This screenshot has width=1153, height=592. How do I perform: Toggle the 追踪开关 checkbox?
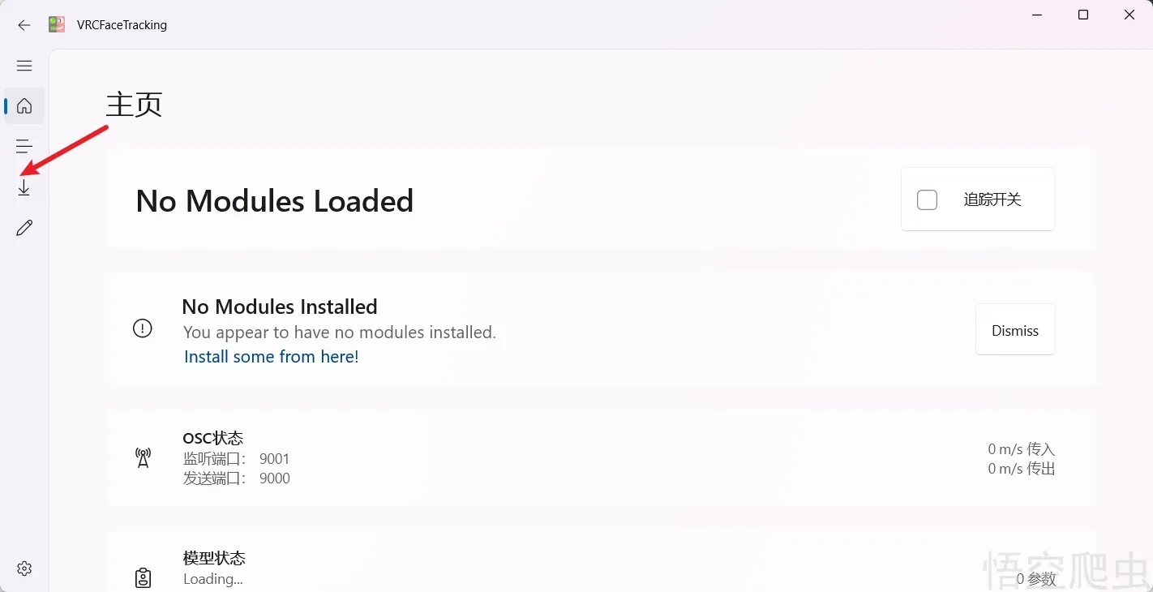[927, 199]
